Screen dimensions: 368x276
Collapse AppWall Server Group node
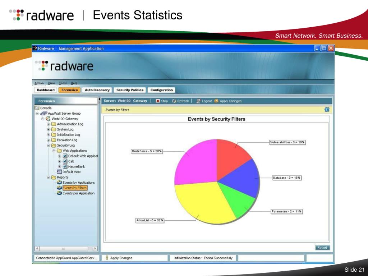pos(37,113)
